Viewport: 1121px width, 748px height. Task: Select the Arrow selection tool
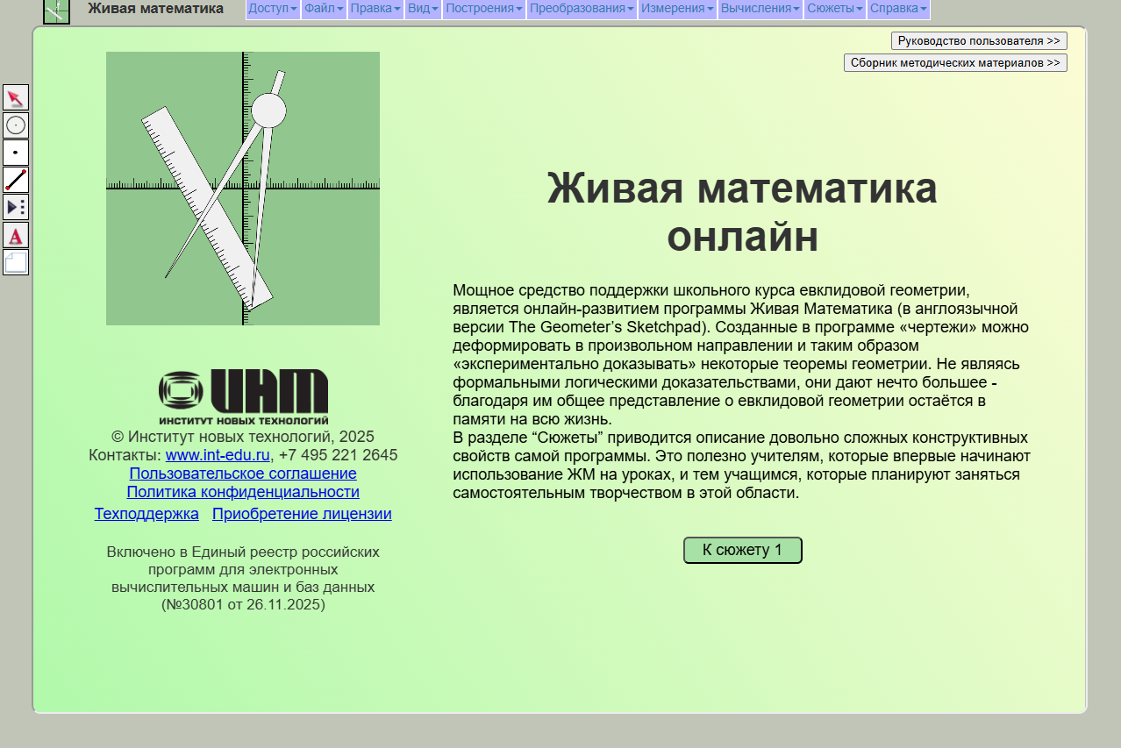16,97
